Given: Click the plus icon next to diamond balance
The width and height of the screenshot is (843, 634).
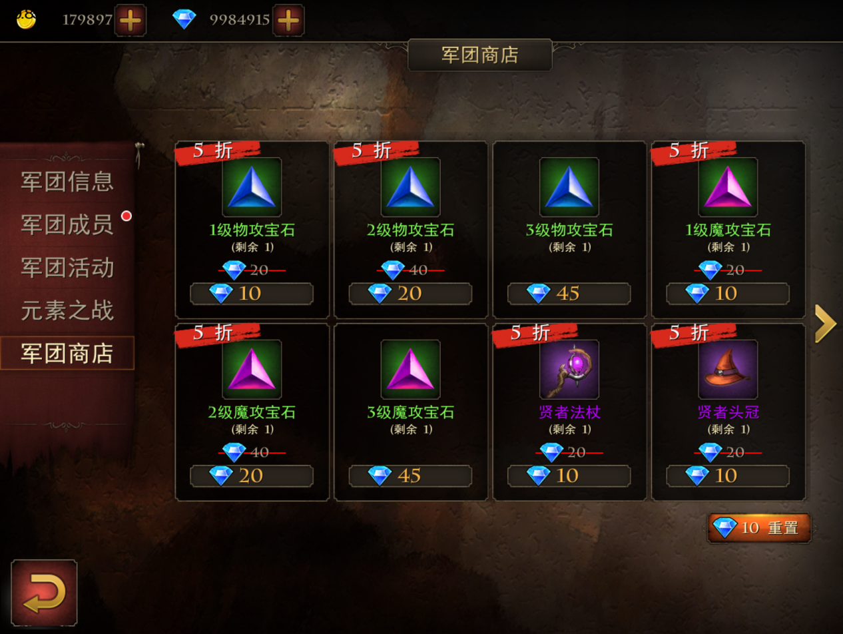Looking at the screenshot, I should pyautogui.click(x=288, y=20).
